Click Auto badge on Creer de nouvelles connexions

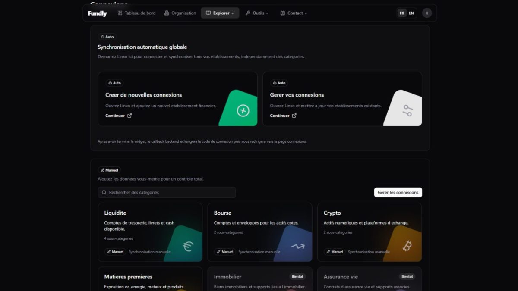(115, 83)
